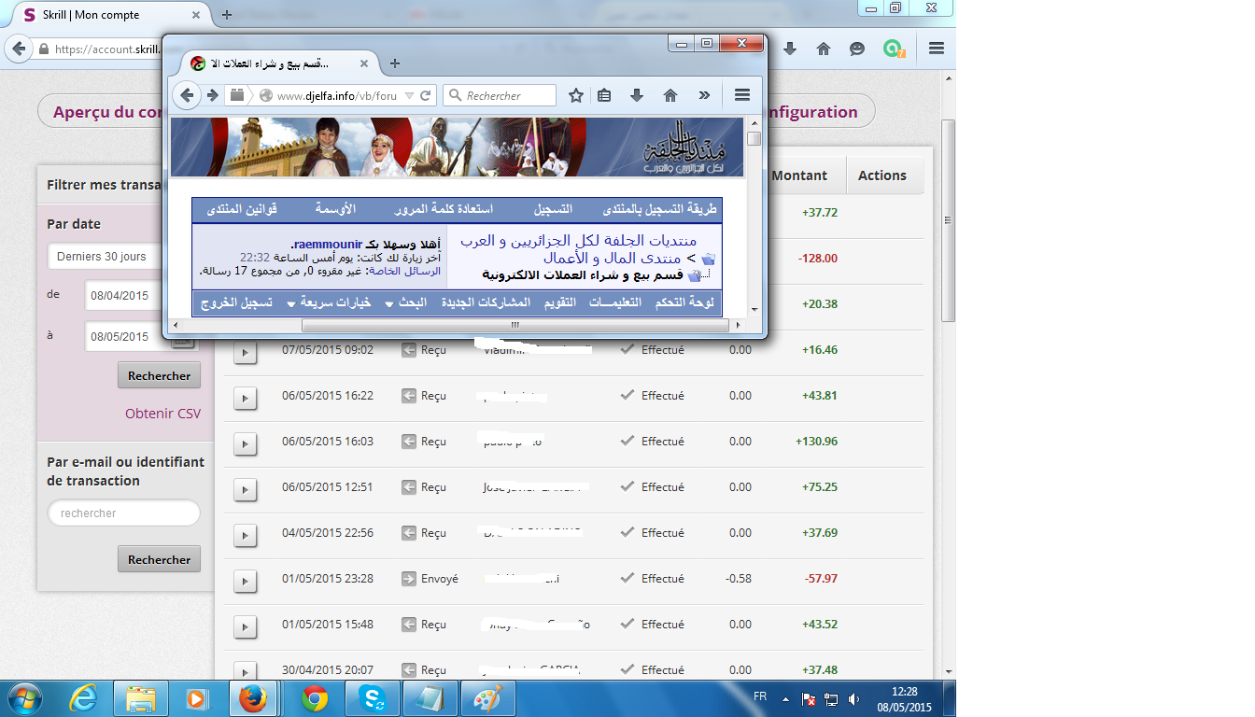Open المشاركات الجديدة link
Viewport: 1255px width, 717px height.
tap(485, 302)
